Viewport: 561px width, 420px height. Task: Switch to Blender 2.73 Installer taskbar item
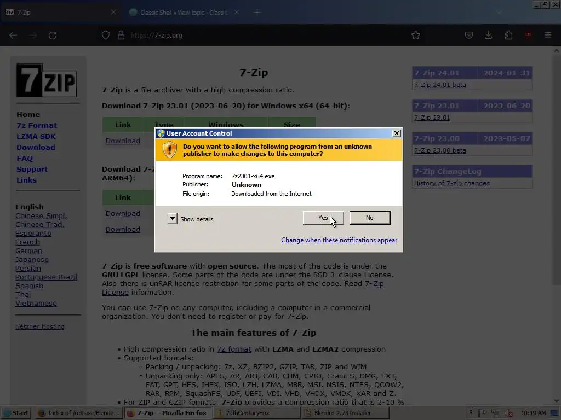pyautogui.click(x=345, y=413)
